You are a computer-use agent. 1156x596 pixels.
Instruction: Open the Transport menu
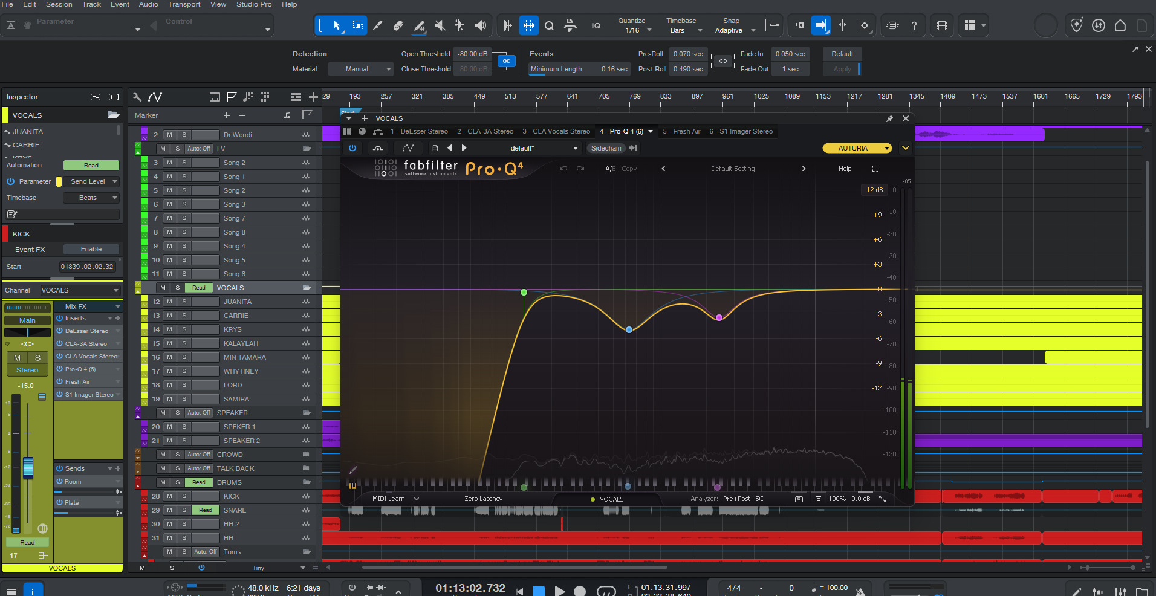coord(184,4)
